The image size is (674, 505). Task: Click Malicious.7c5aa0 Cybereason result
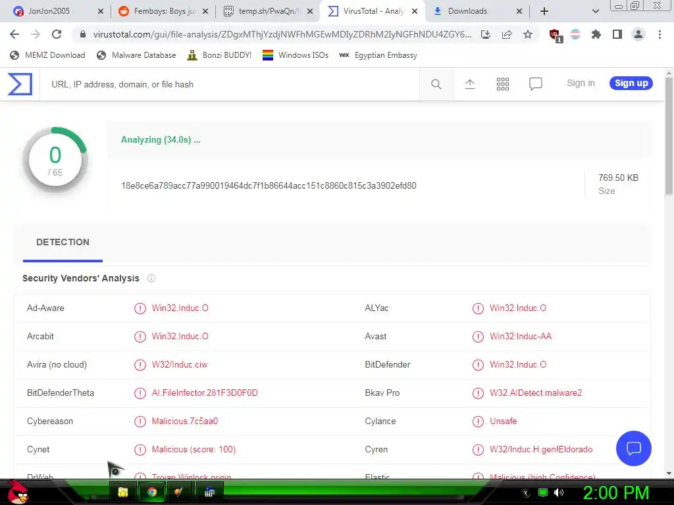185,421
